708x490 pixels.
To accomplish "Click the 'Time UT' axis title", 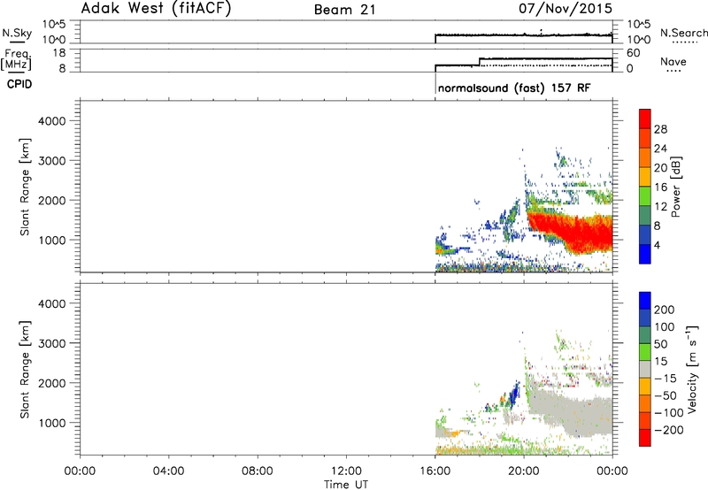I will click(346, 484).
